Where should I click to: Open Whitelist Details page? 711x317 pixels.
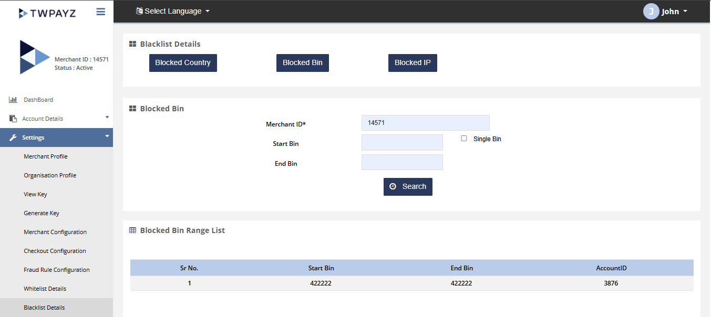click(x=45, y=289)
